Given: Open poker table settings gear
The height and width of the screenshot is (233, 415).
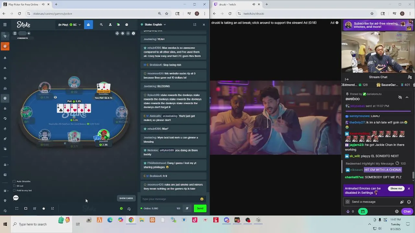Looking at the screenshot, I should tap(123, 33).
